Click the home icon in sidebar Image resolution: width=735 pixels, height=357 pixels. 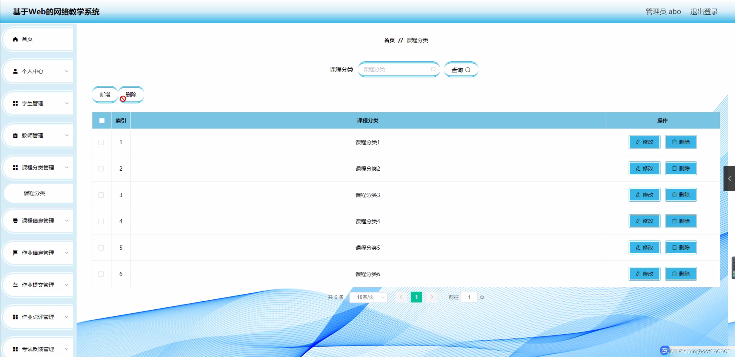coord(15,39)
